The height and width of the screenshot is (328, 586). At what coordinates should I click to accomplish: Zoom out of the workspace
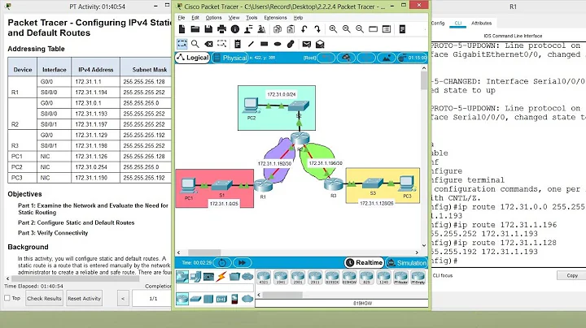click(360, 29)
